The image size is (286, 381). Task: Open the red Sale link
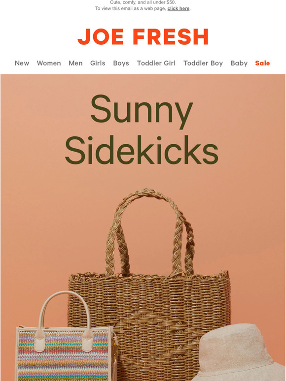(x=262, y=63)
